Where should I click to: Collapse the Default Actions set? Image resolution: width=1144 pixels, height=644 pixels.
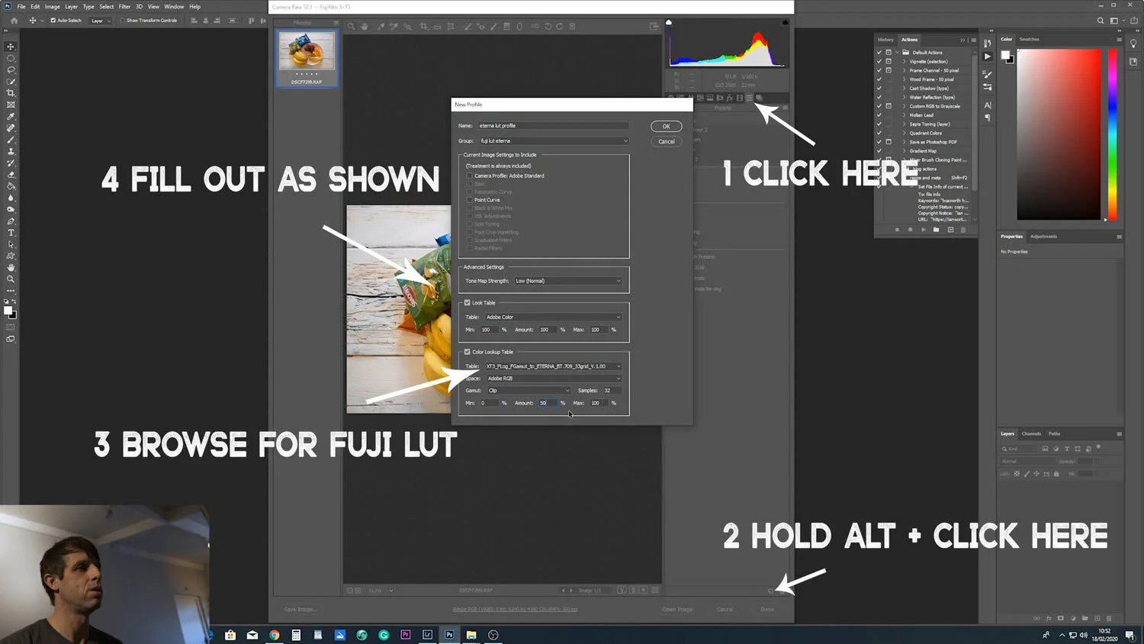tap(898, 53)
